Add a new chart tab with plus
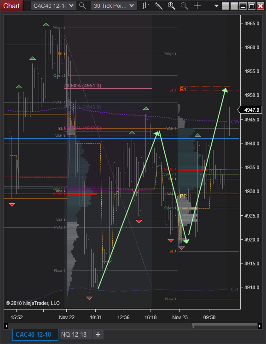 [x=98, y=334]
